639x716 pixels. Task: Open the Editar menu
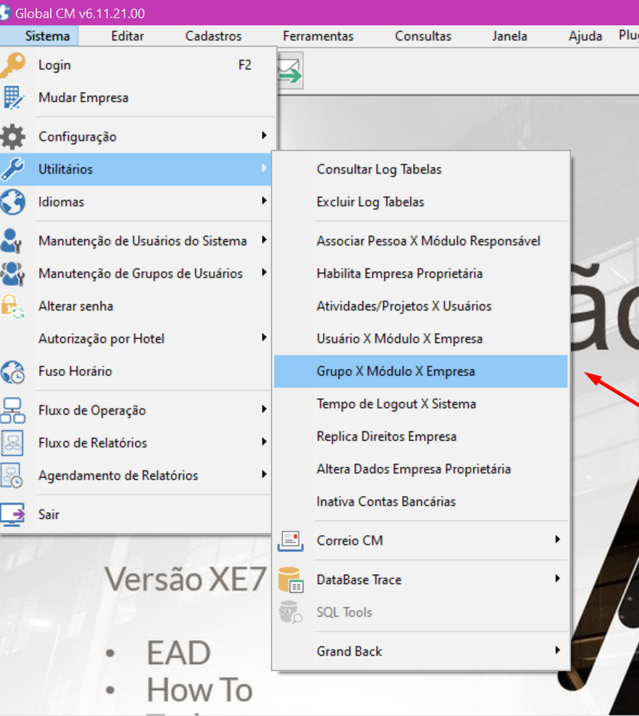pyautogui.click(x=128, y=36)
